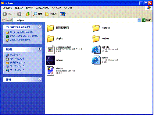The image size is (154, 115).
Task: Go to マイ コンピュータ link
Action: (x=17, y=66)
